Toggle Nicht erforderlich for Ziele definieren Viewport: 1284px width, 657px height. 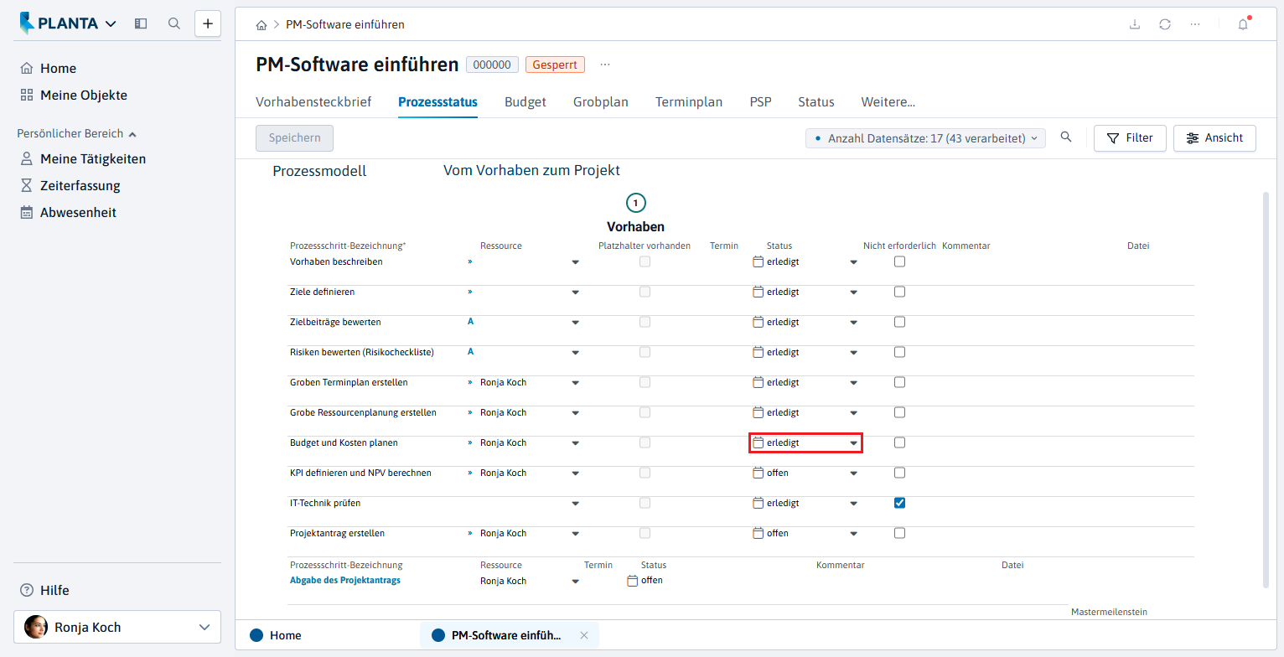tap(899, 292)
